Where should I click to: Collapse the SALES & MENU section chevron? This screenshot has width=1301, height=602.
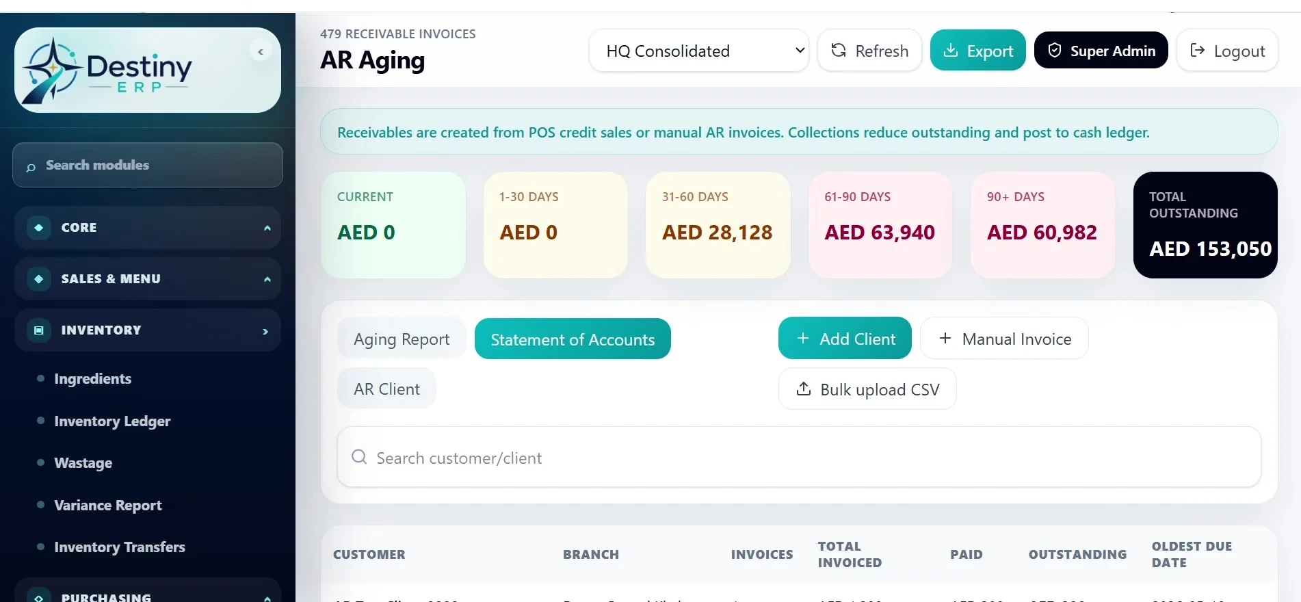(x=267, y=279)
